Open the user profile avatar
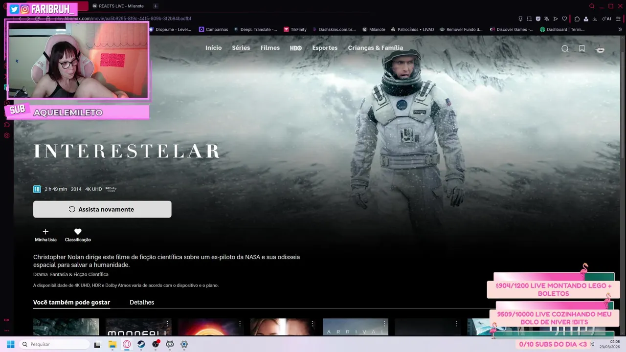 [x=600, y=49]
